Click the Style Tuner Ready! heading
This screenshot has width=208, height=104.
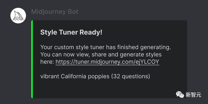pos(71,32)
